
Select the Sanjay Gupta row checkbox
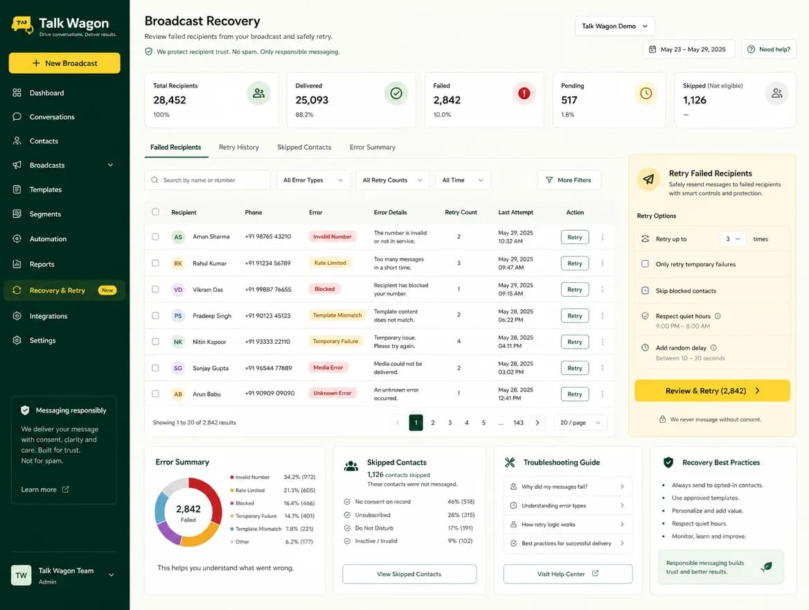click(x=155, y=368)
